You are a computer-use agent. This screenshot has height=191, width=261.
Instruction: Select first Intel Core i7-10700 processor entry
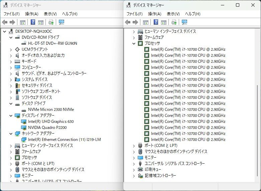pyautogui.click(x=188, y=49)
